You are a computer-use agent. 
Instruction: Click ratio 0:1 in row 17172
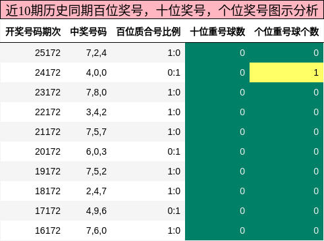pos(174,211)
